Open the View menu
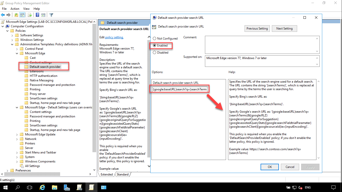Screen dimensions: 342x192 pyautogui.click(x=26, y=9)
